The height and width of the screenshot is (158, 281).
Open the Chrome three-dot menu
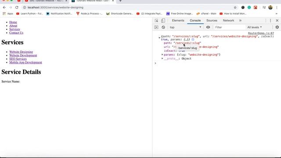pyautogui.click(x=277, y=7)
